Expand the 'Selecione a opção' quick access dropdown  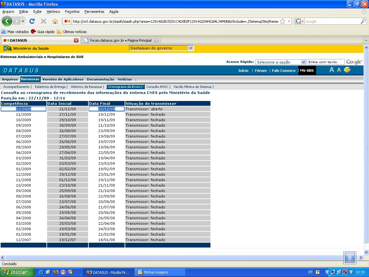click(x=303, y=62)
